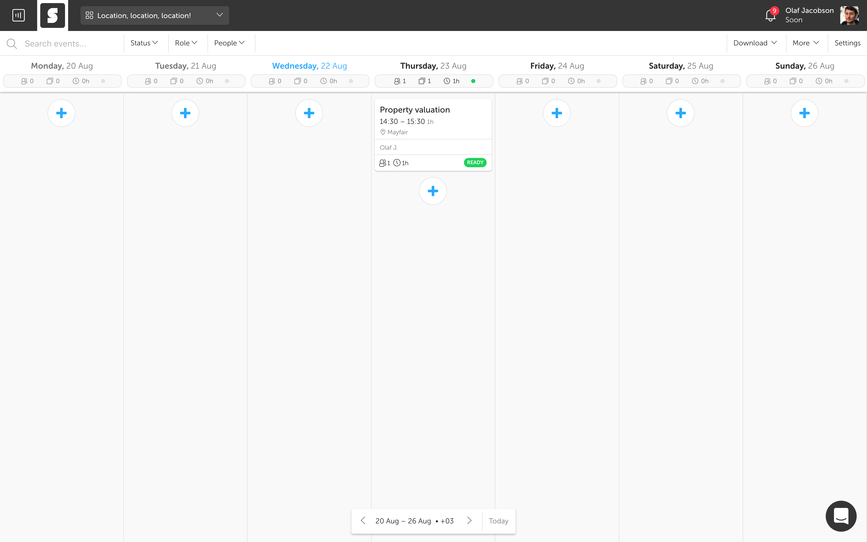Open the More menu

806,43
